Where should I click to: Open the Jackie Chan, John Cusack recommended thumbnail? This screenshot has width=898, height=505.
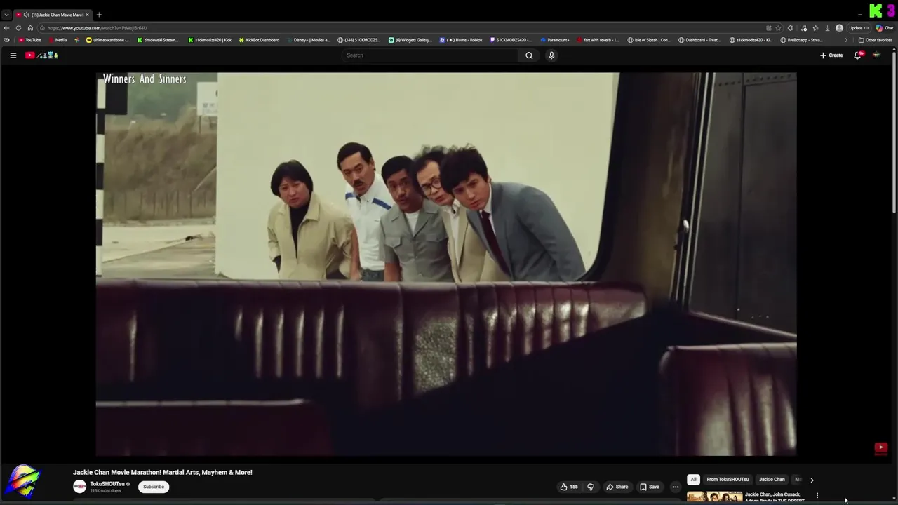coord(714,497)
